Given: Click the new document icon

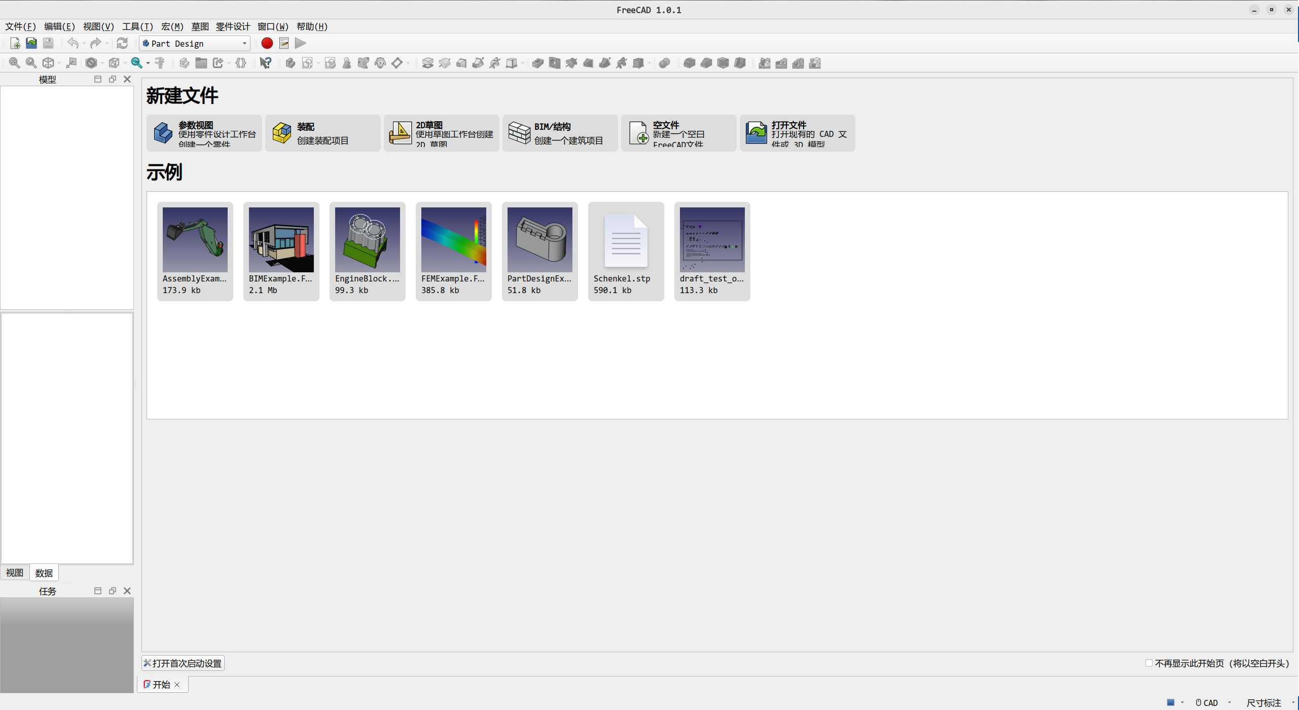Looking at the screenshot, I should coord(15,43).
